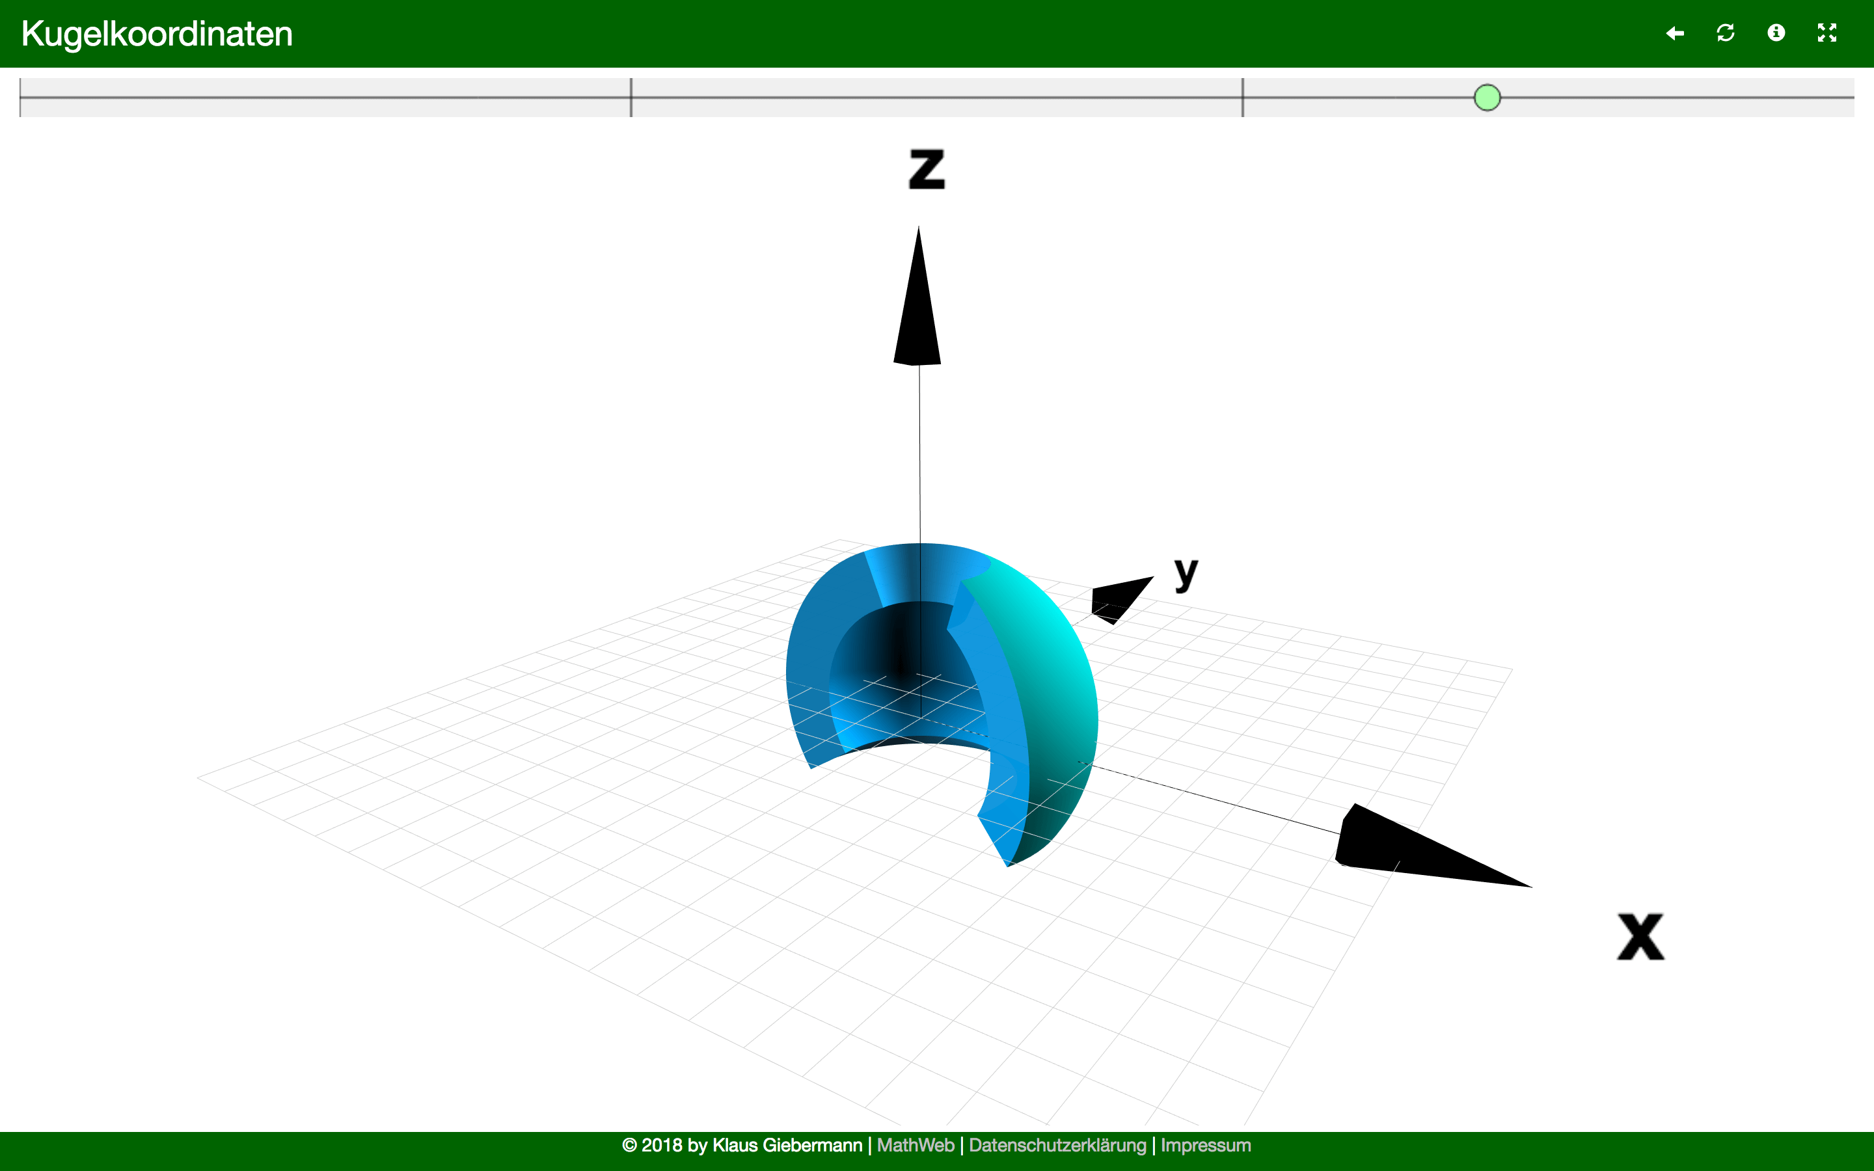Click the z axis arrowhead
Image resolution: width=1874 pixels, height=1171 pixels.
(x=917, y=296)
